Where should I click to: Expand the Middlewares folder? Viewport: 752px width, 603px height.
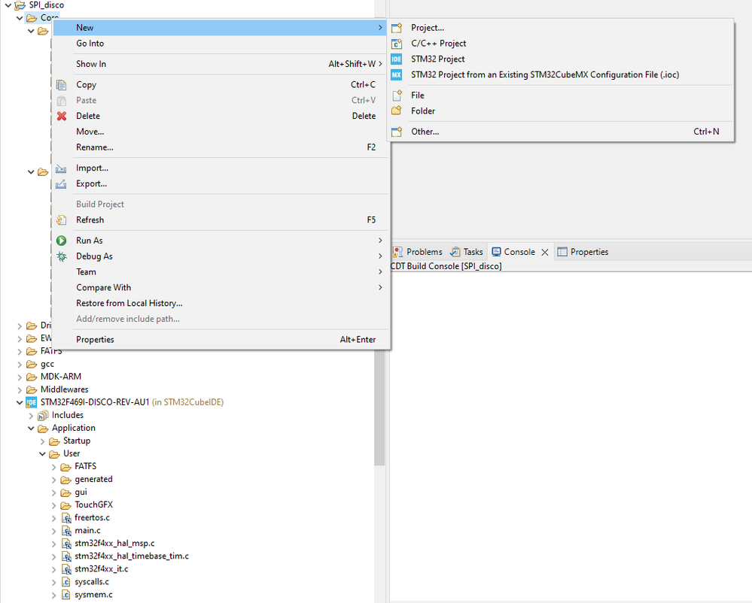(x=20, y=390)
